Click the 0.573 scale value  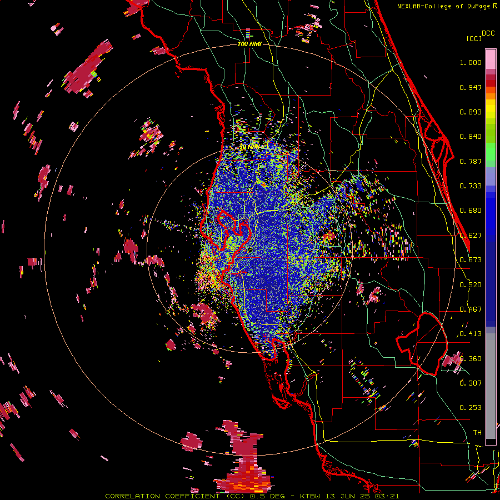tap(471, 260)
